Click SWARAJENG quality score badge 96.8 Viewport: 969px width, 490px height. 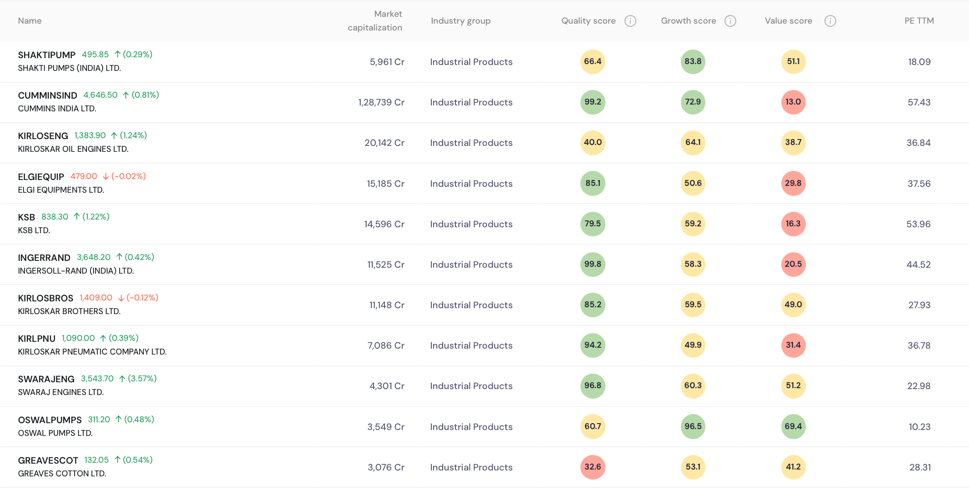593,385
